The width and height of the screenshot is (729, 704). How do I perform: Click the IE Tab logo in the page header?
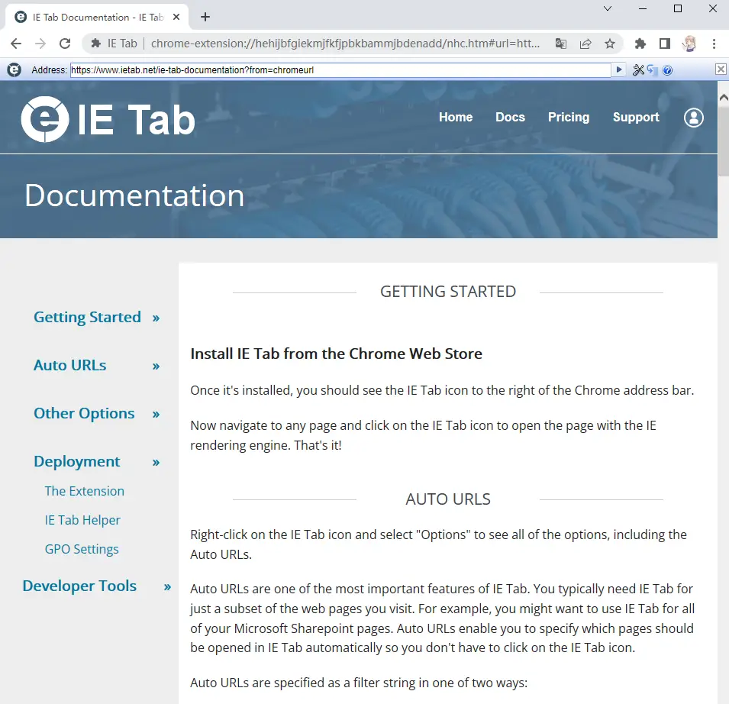(x=107, y=118)
